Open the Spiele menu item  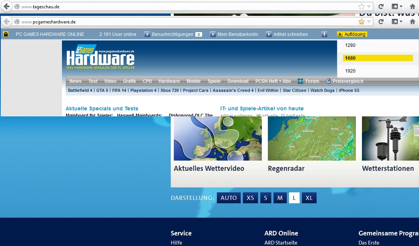[214, 81]
